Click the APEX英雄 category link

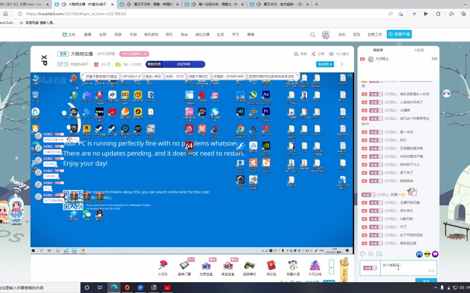point(106,54)
